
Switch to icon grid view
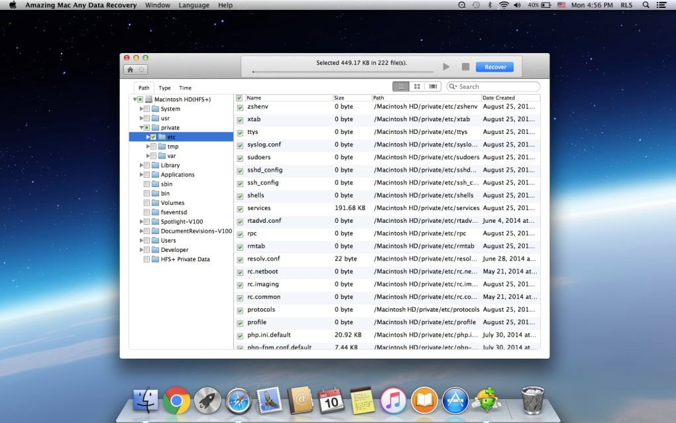coord(417,87)
